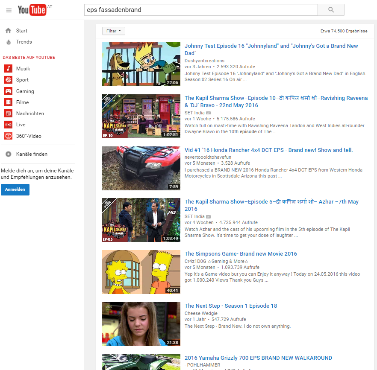Click in the search text field
Image resolution: width=377 pixels, height=370 pixels.
click(x=201, y=10)
